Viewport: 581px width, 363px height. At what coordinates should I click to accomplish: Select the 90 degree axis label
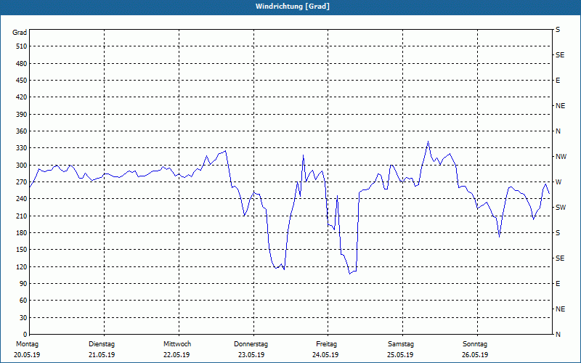[x=23, y=284]
